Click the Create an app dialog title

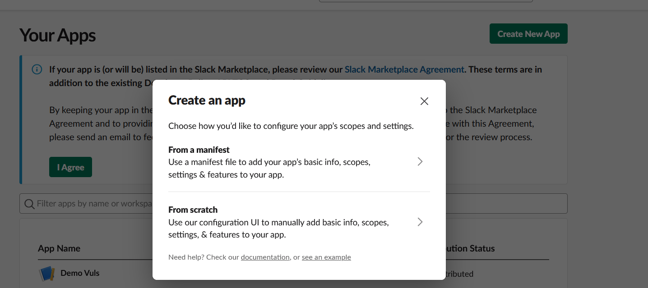pyautogui.click(x=207, y=101)
